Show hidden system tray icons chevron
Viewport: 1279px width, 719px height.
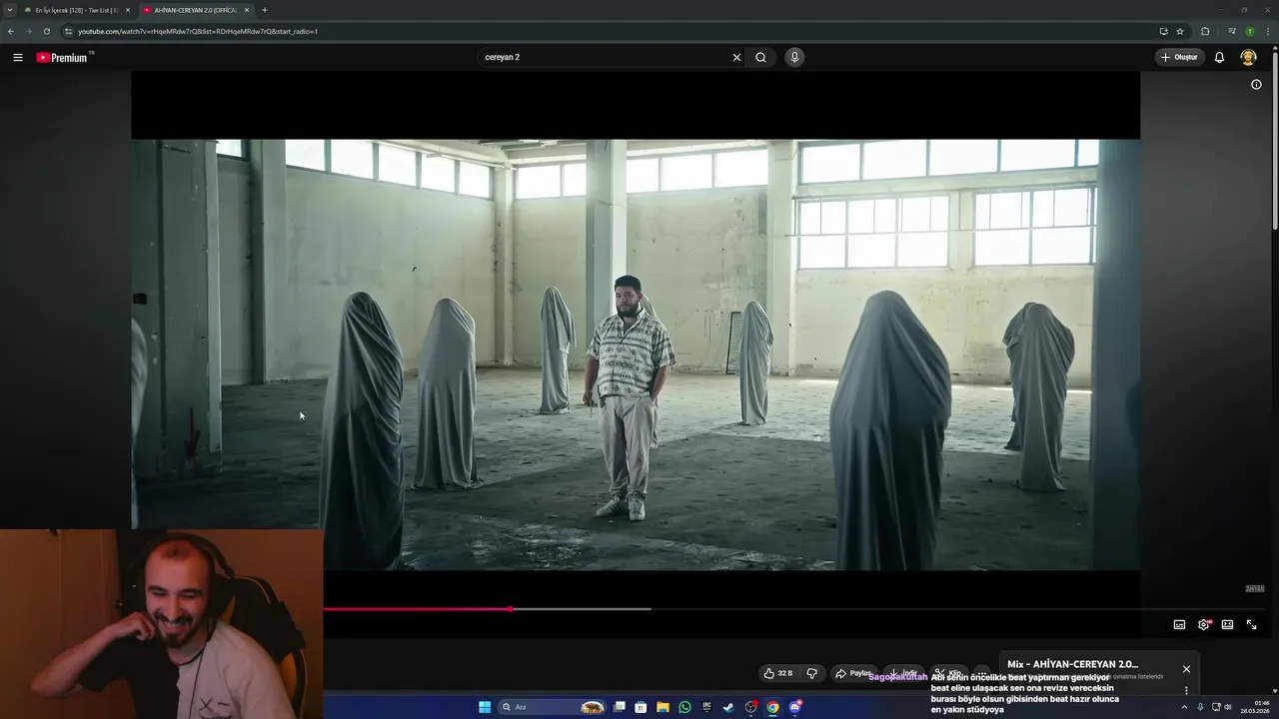point(1184,707)
